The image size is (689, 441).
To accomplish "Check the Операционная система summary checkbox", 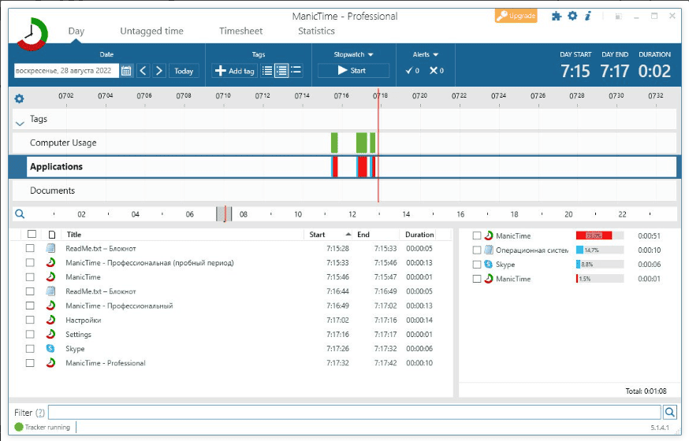I will click(477, 250).
